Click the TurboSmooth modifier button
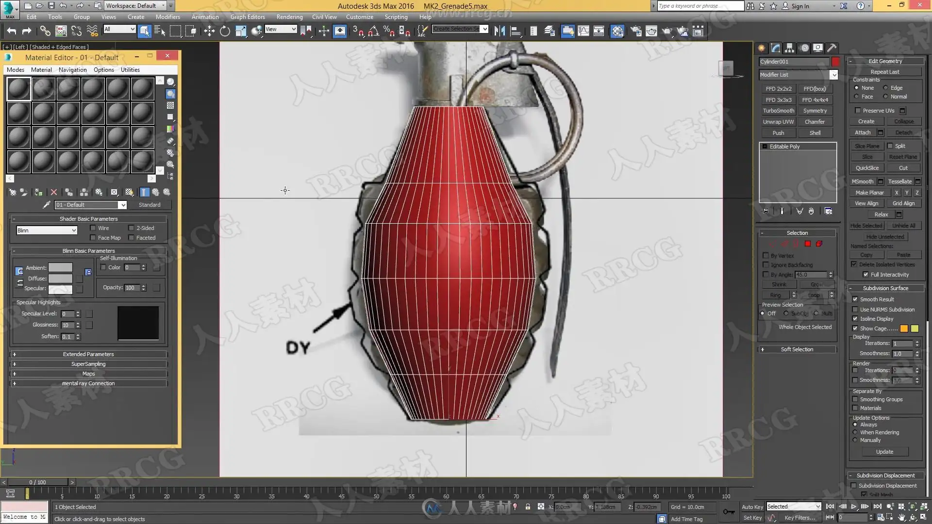The width and height of the screenshot is (932, 524). click(778, 111)
